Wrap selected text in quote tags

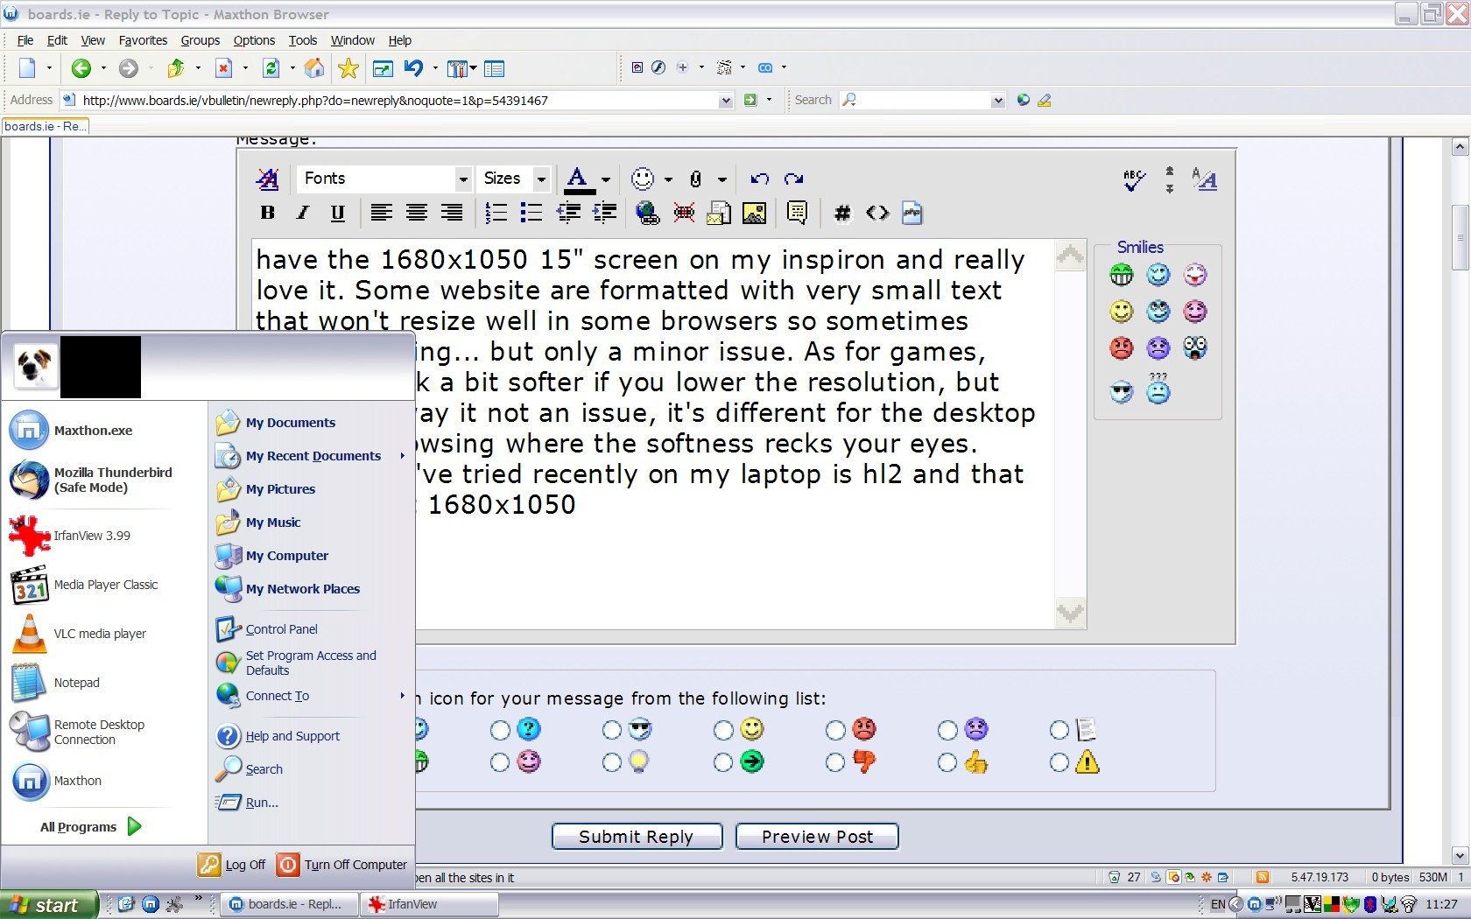coord(797,213)
